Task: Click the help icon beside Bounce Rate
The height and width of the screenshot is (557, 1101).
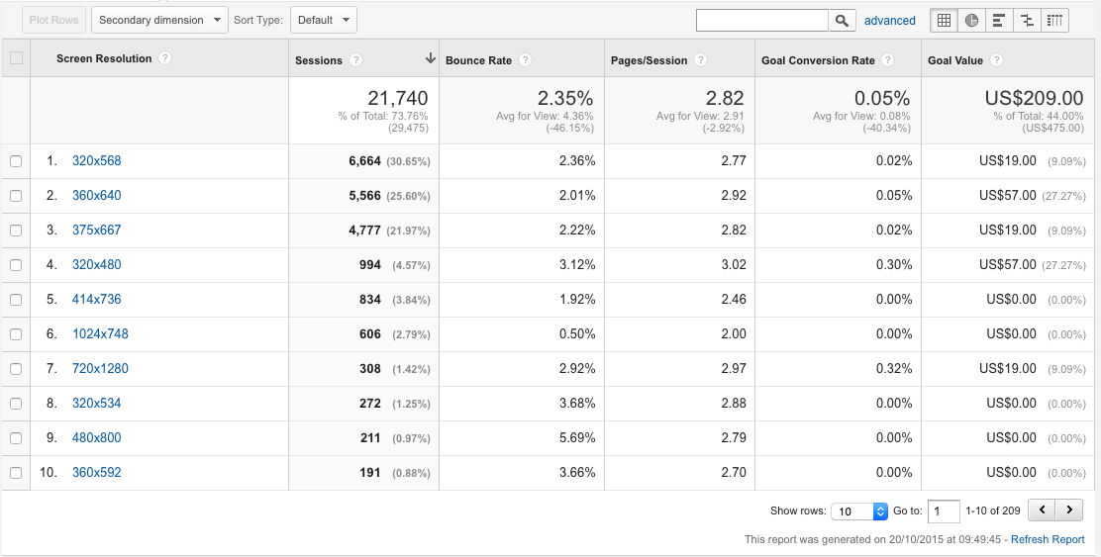Action: click(x=526, y=60)
